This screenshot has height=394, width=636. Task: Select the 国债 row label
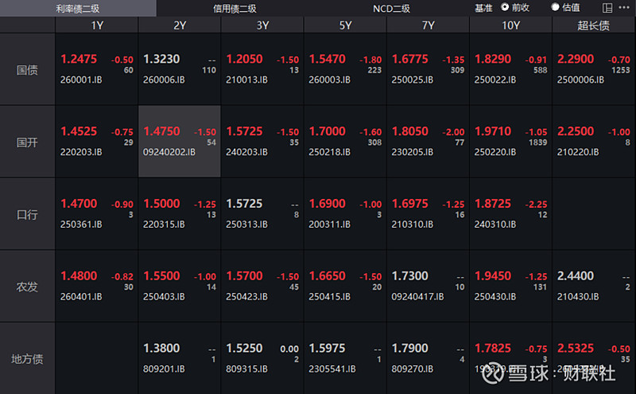[x=27, y=70]
